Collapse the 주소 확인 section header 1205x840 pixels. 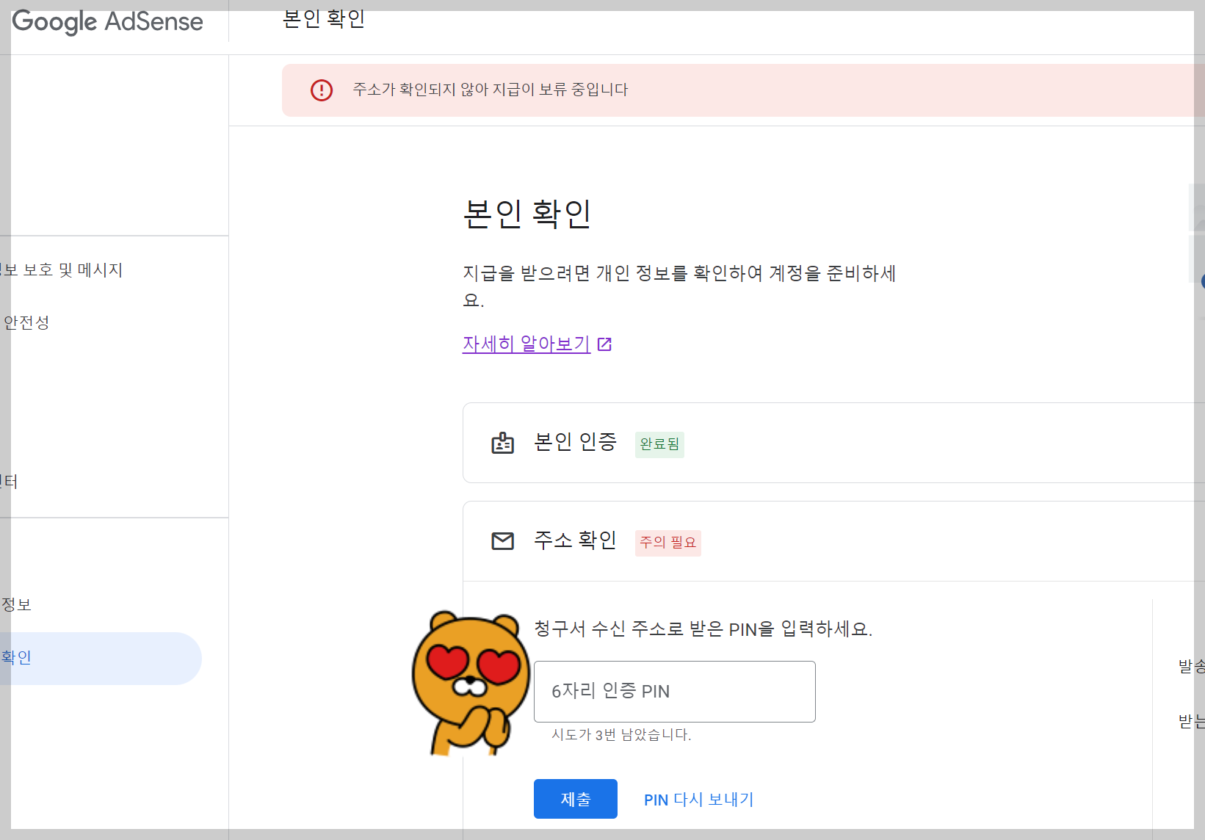(x=833, y=541)
